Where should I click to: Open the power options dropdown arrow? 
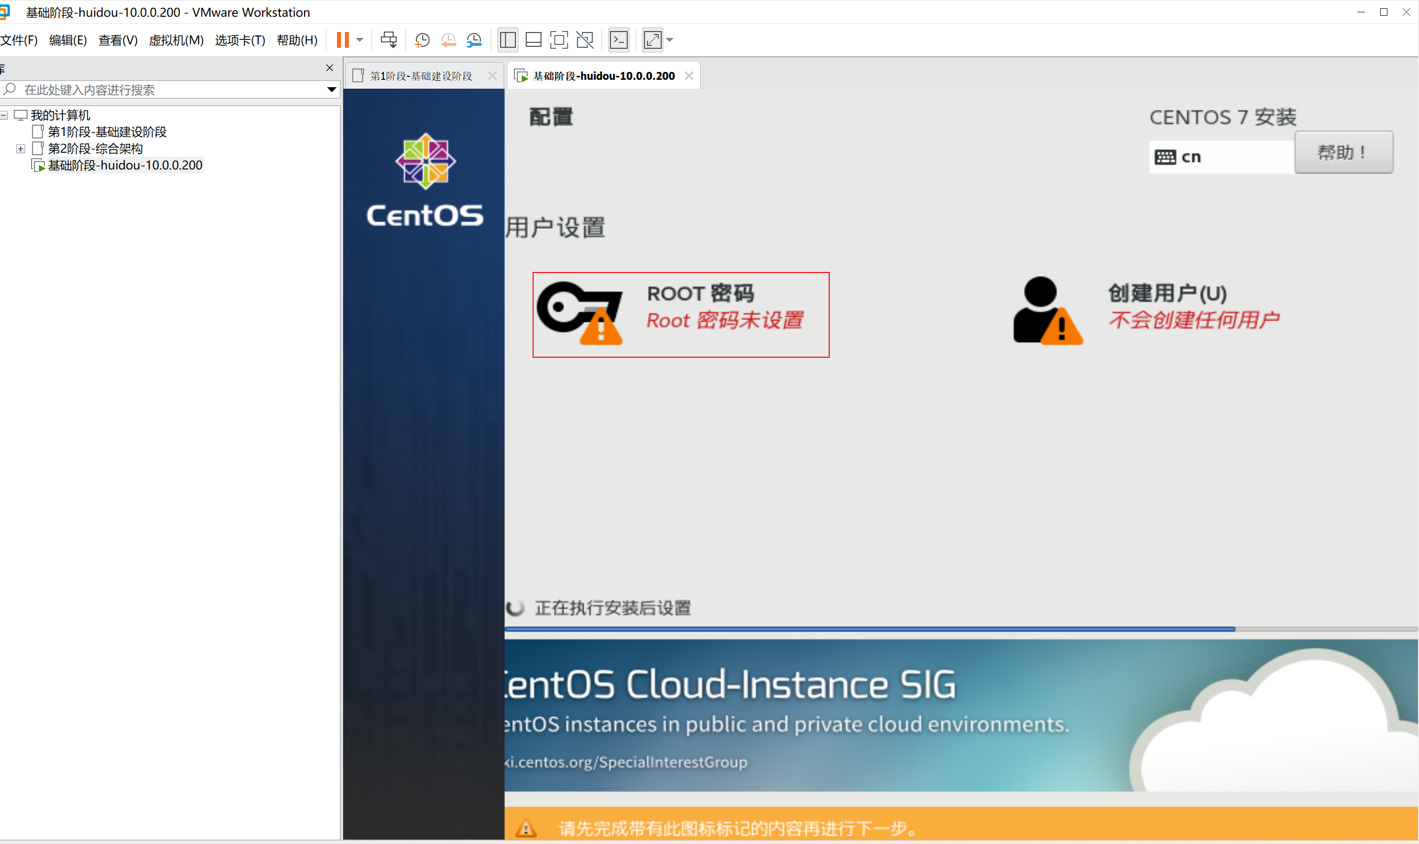pyautogui.click(x=360, y=40)
